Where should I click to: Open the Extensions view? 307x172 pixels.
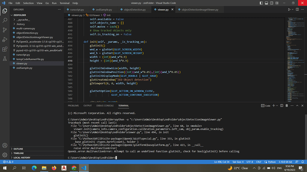click(5, 49)
